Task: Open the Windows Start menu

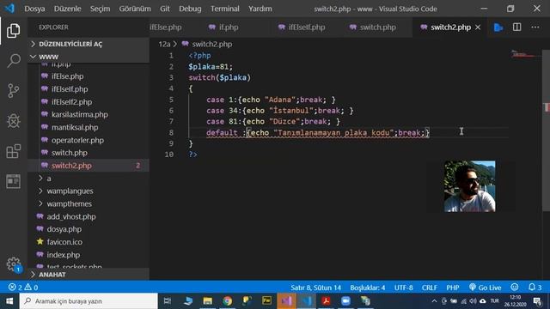Action: (x=9, y=301)
